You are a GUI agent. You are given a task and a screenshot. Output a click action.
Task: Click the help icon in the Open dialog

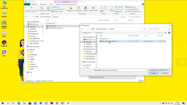pyautogui.click(x=169, y=33)
